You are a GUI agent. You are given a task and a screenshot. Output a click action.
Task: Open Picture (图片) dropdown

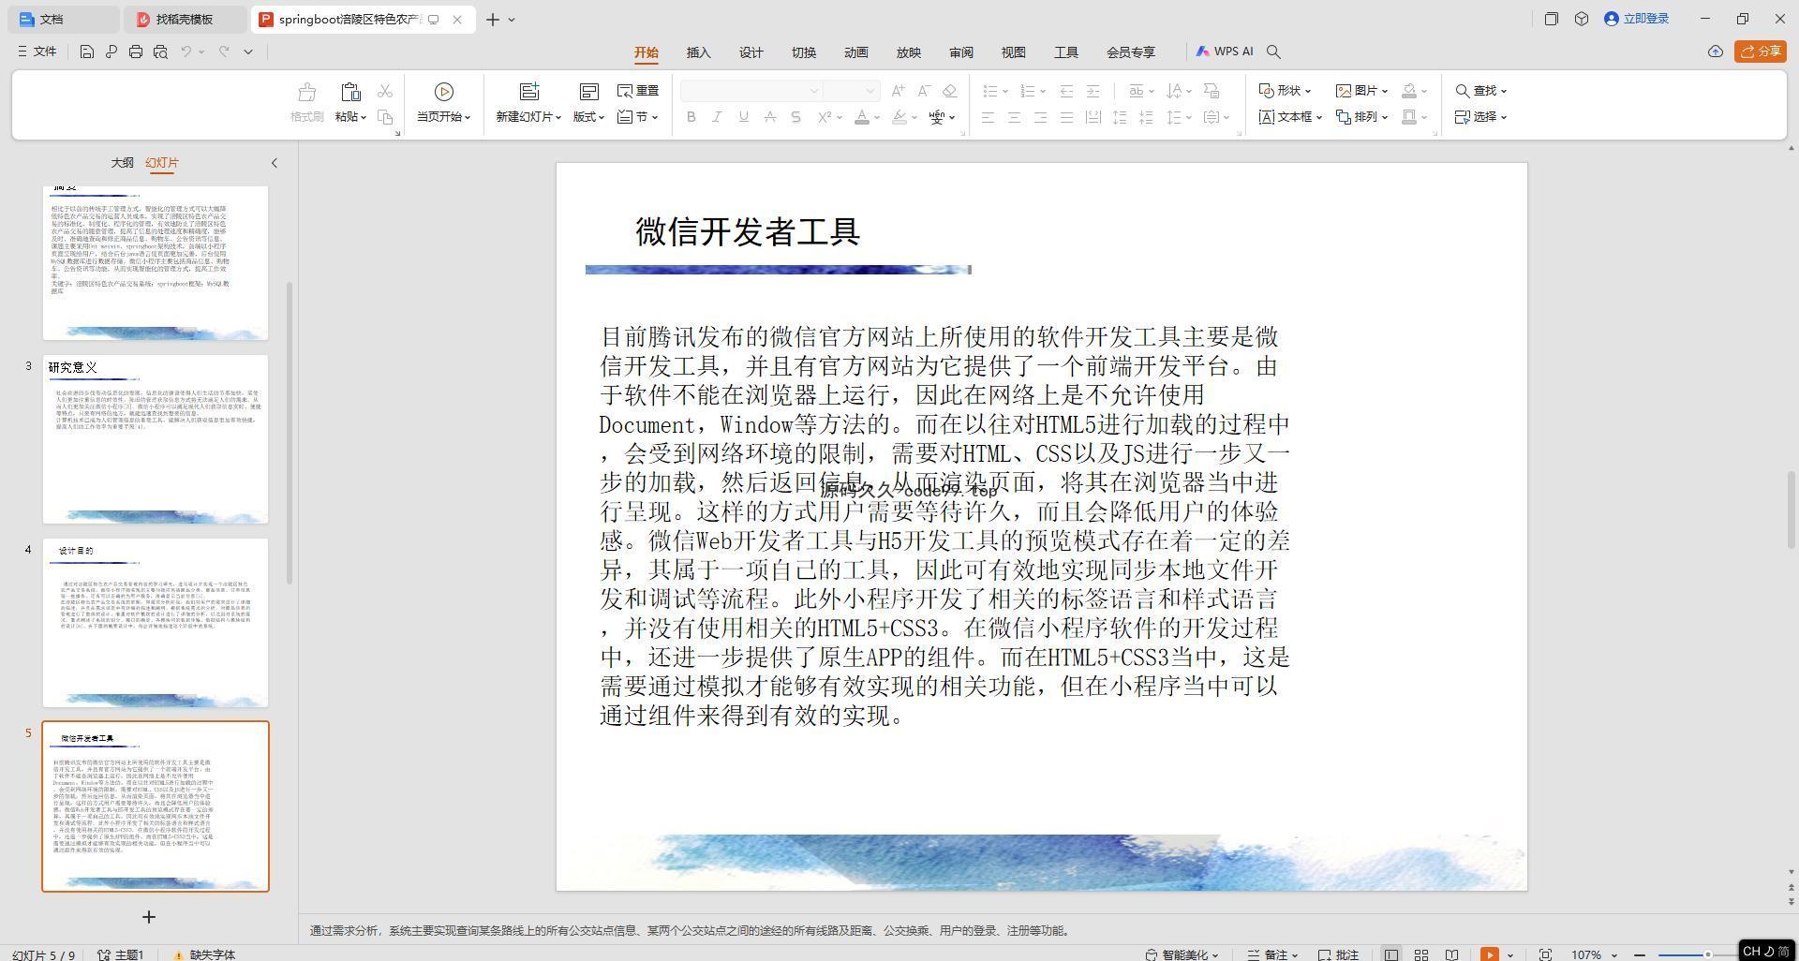pyautogui.click(x=1361, y=91)
